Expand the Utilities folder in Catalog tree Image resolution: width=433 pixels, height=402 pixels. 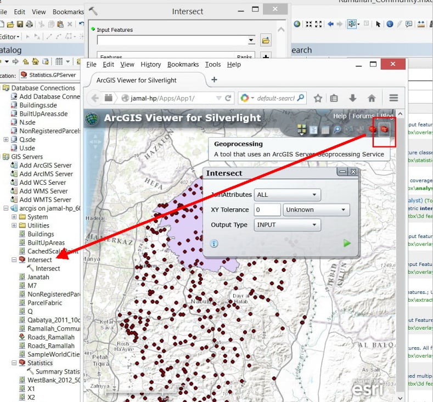coord(14,225)
